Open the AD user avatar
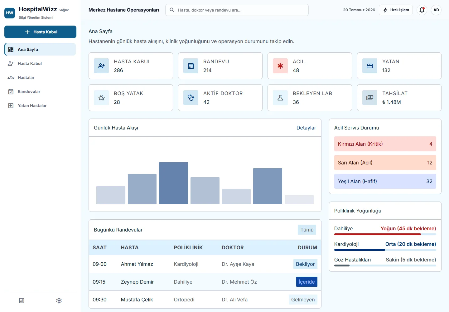449x312 pixels. (x=436, y=10)
